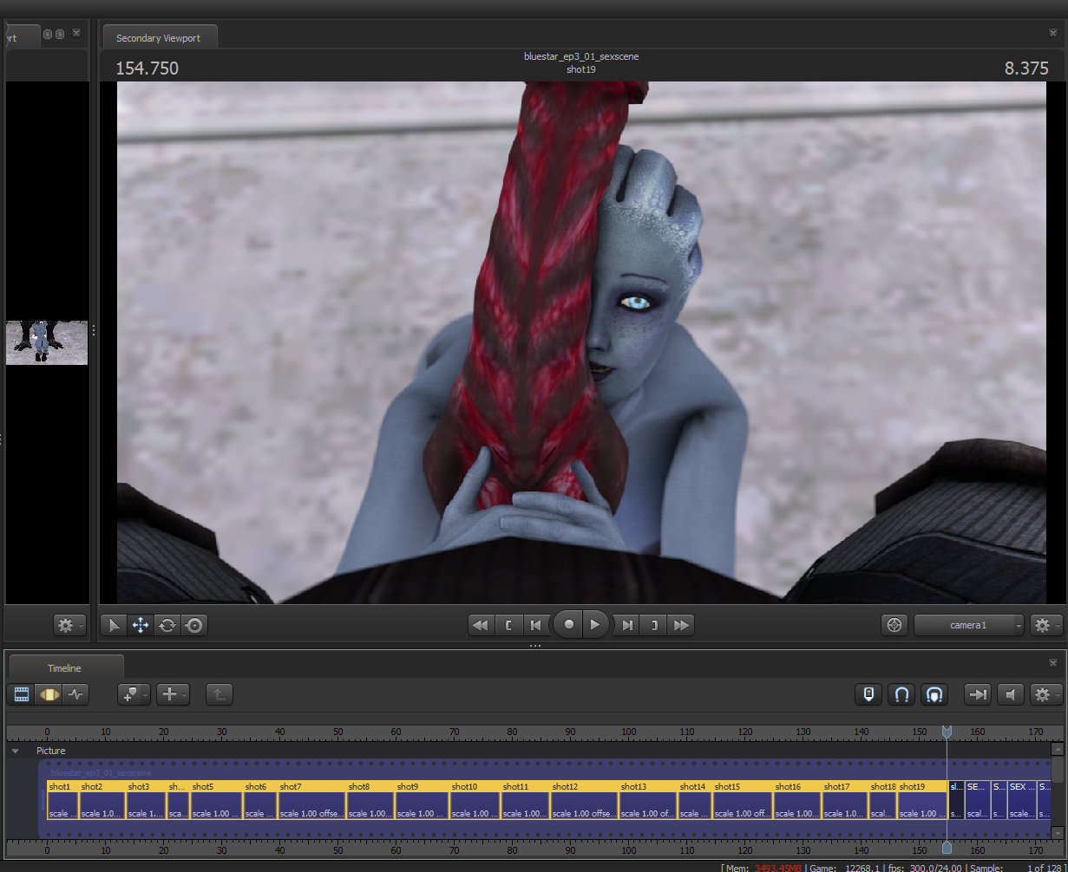Select the shot7 clip

coord(311,800)
